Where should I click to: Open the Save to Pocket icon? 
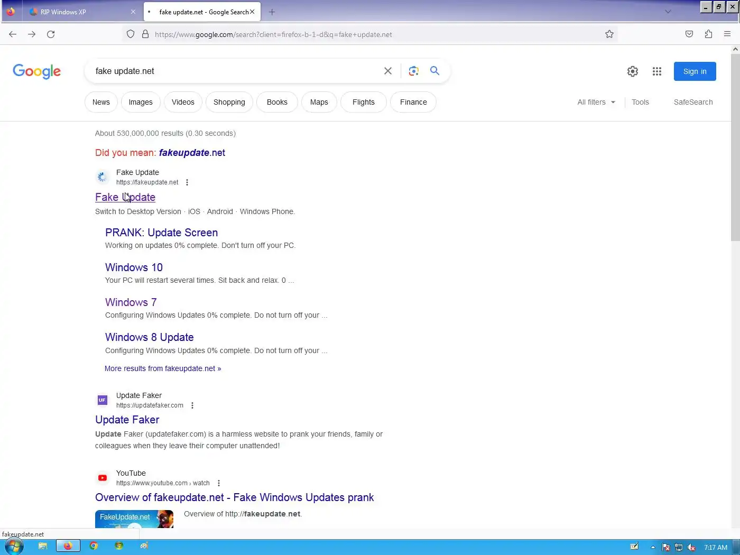tap(689, 34)
